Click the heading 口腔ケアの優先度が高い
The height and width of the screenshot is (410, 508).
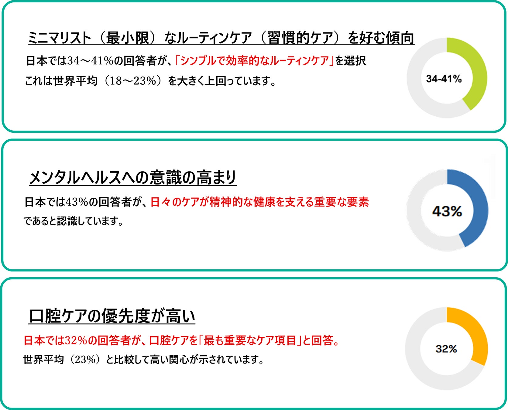[112, 316]
